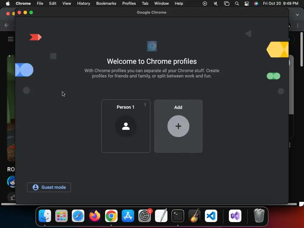Open the Window menu
This screenshot has height=228, width=304.
pos(161,3)
